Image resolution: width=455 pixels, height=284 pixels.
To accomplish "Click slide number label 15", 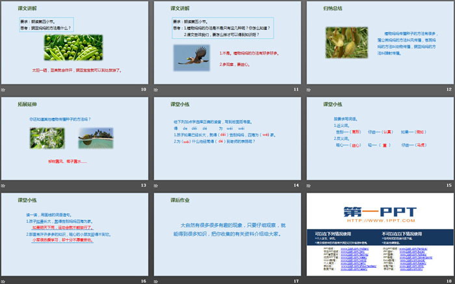I will 449,185.
